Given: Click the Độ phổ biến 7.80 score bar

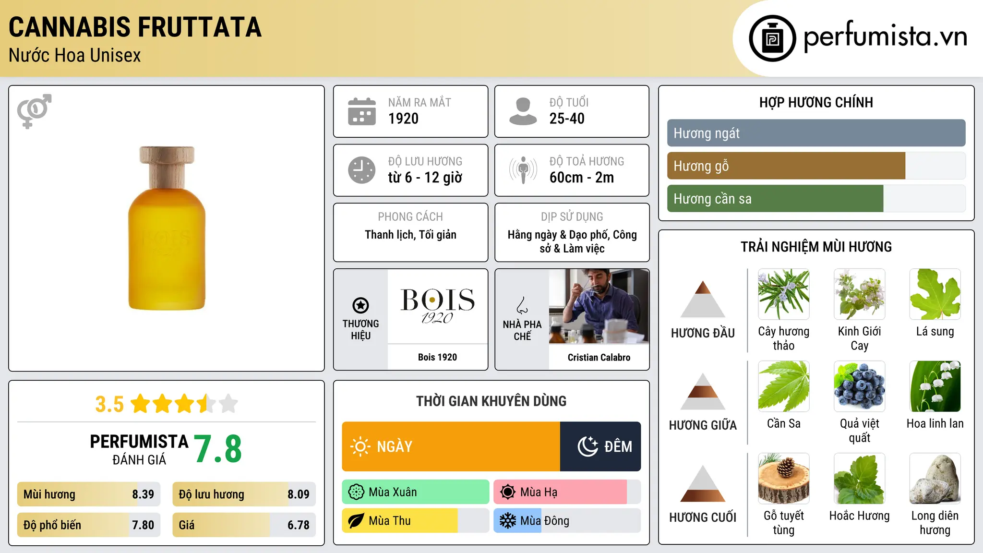Looking at the screenshot, I should pos(89,525).
